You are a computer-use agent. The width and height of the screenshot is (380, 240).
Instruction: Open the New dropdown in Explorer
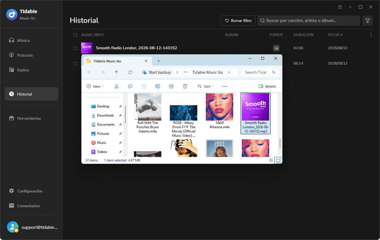tap(95, 86)
